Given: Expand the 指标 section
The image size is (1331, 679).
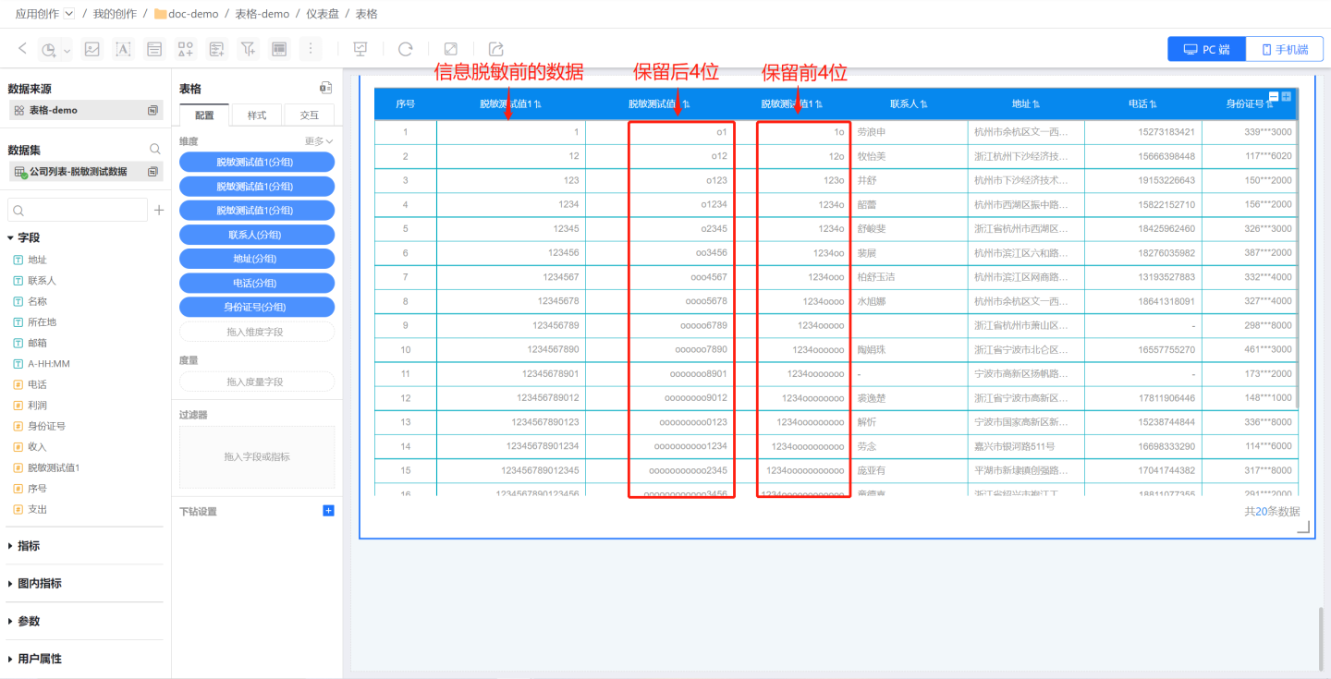Looking at the screenshot, I should pos(28,546).
